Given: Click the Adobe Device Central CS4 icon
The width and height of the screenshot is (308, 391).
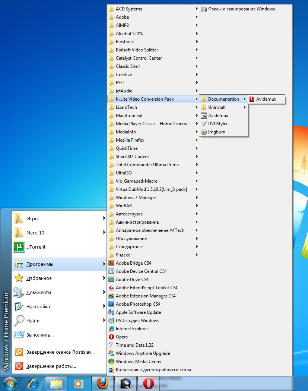Looking at the screenshot, I should [111, 271].
